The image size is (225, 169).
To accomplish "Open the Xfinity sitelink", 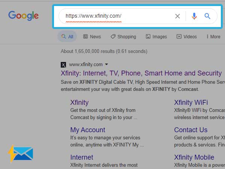I will (79, 103).
